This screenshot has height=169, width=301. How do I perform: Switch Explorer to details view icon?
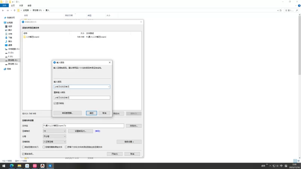coord(295,161)
